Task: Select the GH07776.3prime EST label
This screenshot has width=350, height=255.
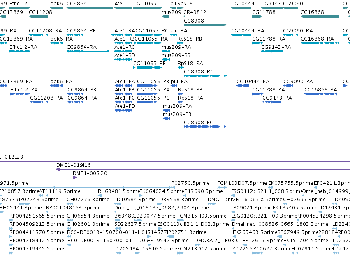Action: pyautogui.click(x=88, y=200)
